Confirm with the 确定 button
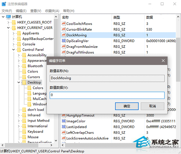Viewport: 181px width, 154px height. [x=127, y=106]
